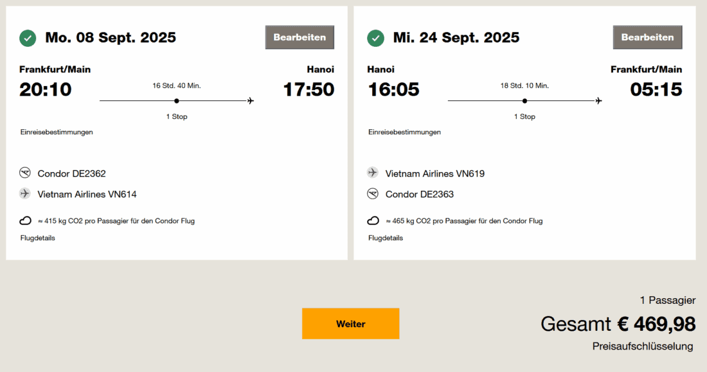Open Einreisebestimmungen for the Hanoi to Frankfurt flight
The width and height of the screenshot is (707, 372).
point(404,132)
